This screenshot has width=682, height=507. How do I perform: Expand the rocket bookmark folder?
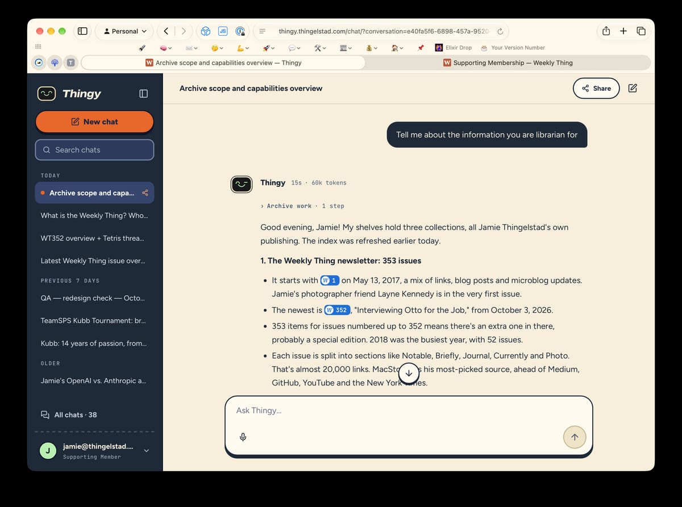coord(269,48)
